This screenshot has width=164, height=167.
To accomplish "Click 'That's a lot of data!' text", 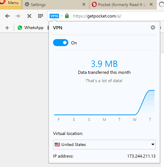I will [x=104, y=81].
